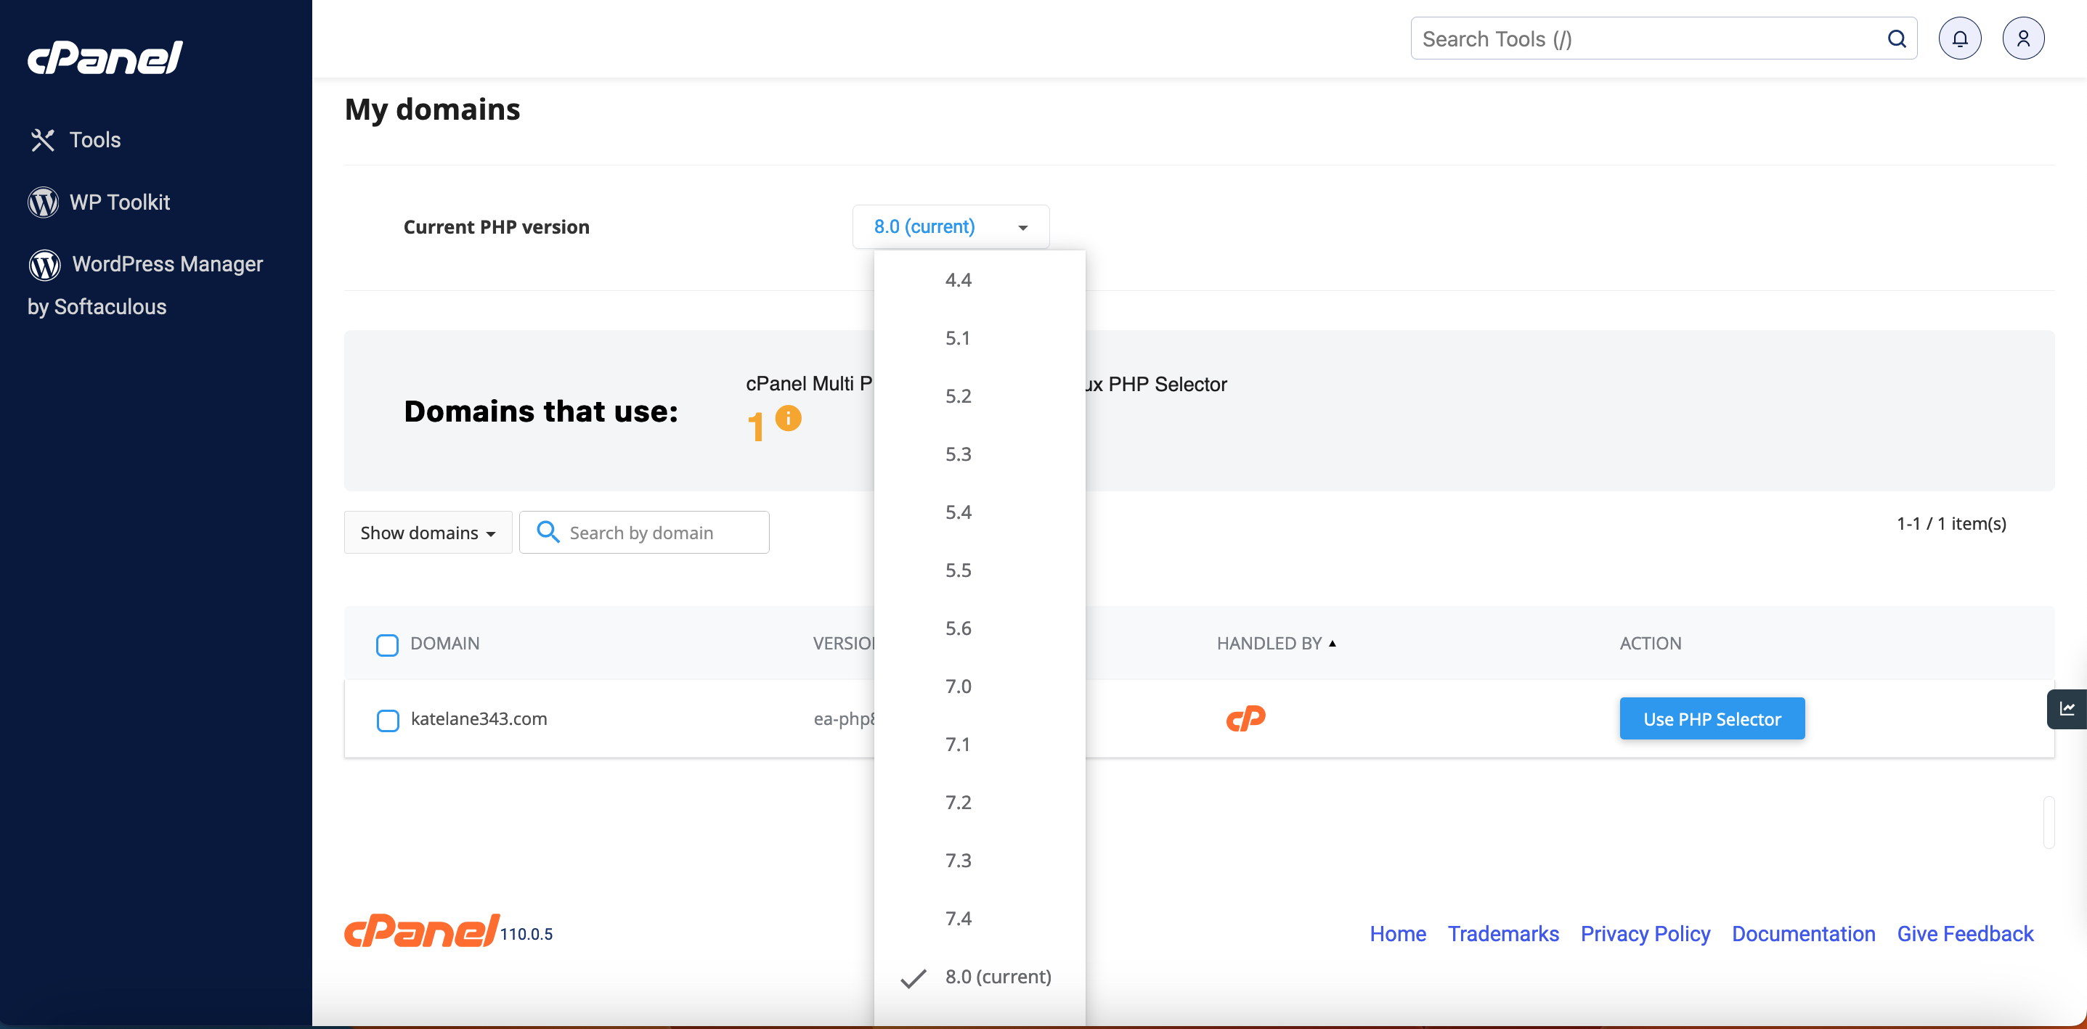Click Give Feedback link
The height and width of the screenshot is (1029, 2087).
1965,934
